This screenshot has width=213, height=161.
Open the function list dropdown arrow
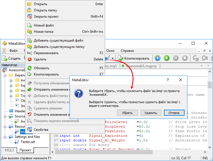tap(113, 58)
